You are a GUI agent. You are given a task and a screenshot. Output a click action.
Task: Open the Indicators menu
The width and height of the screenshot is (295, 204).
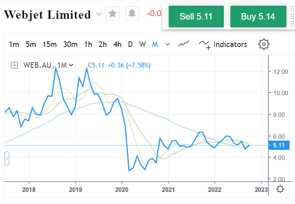(223, 45)
